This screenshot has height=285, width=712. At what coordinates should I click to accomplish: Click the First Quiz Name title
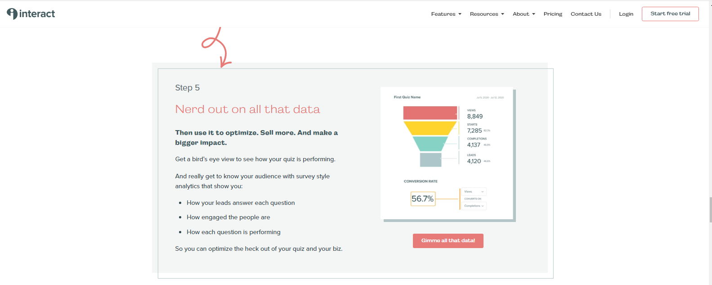pyautogui.click(x=407, y=97)
